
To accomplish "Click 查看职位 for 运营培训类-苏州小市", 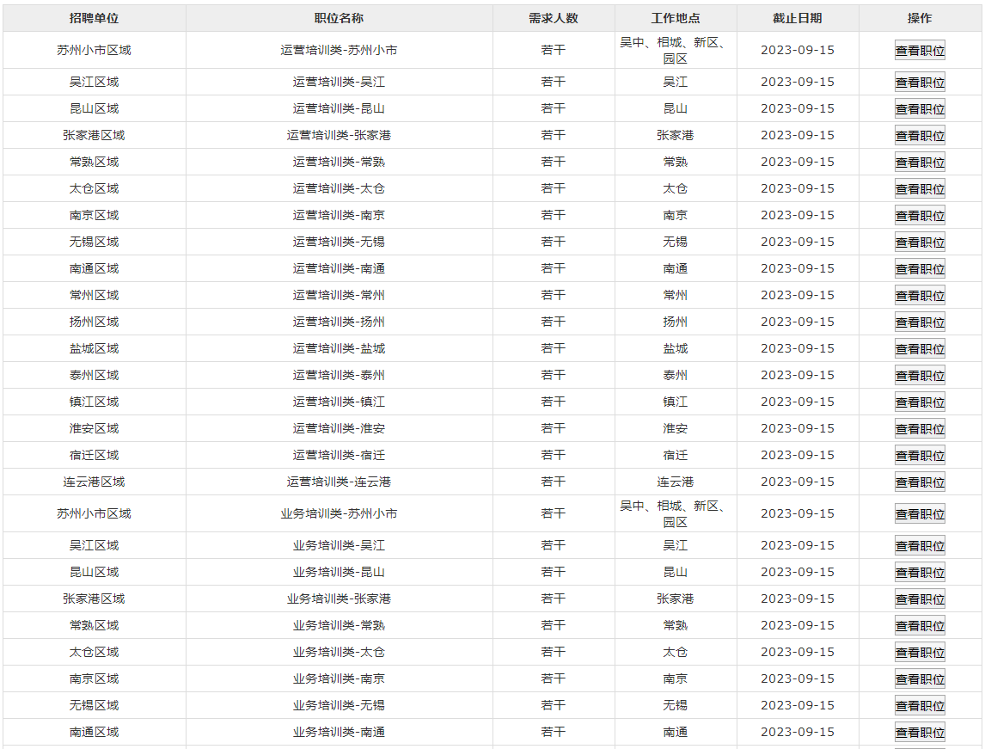I will [x=920, y=51].
